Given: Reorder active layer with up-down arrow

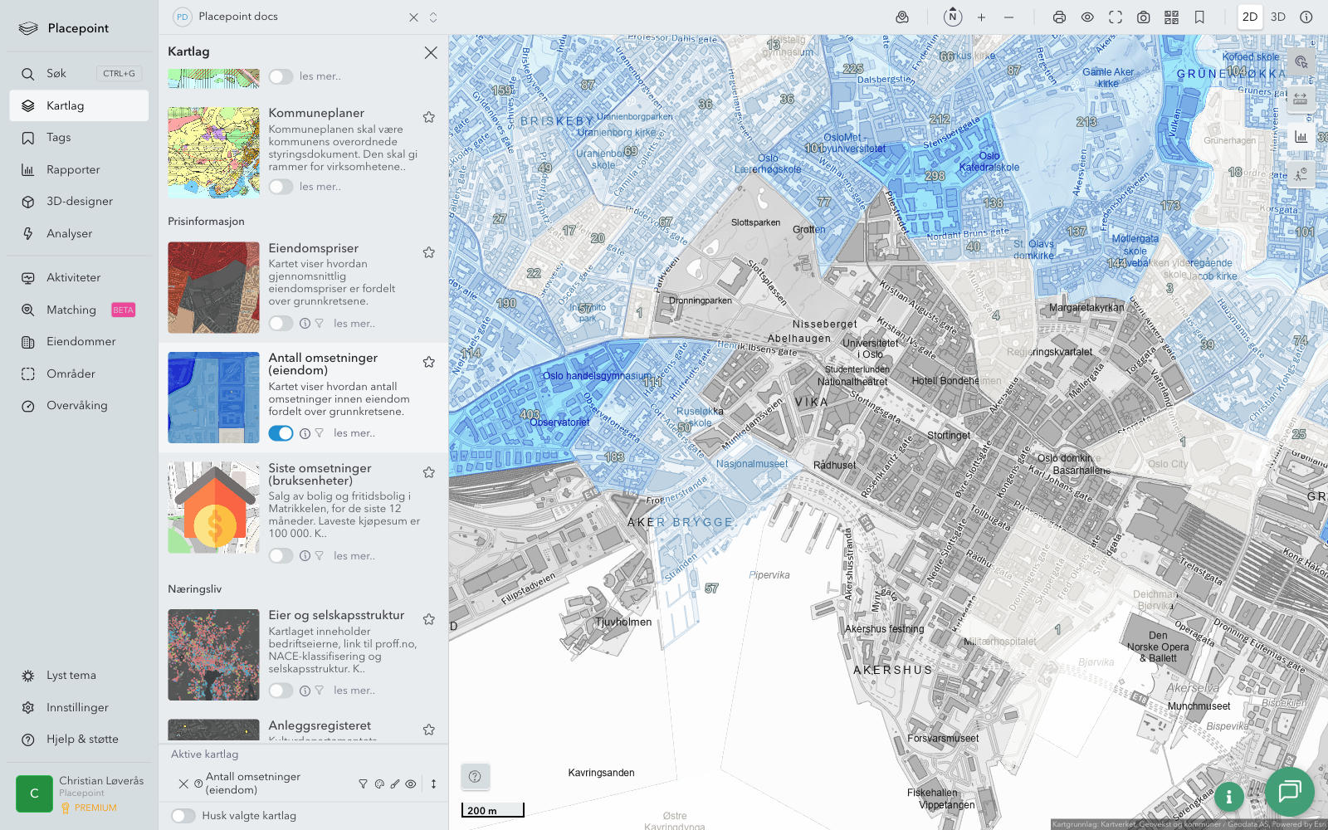Looking at the screenshot, I should click(433, 784).
